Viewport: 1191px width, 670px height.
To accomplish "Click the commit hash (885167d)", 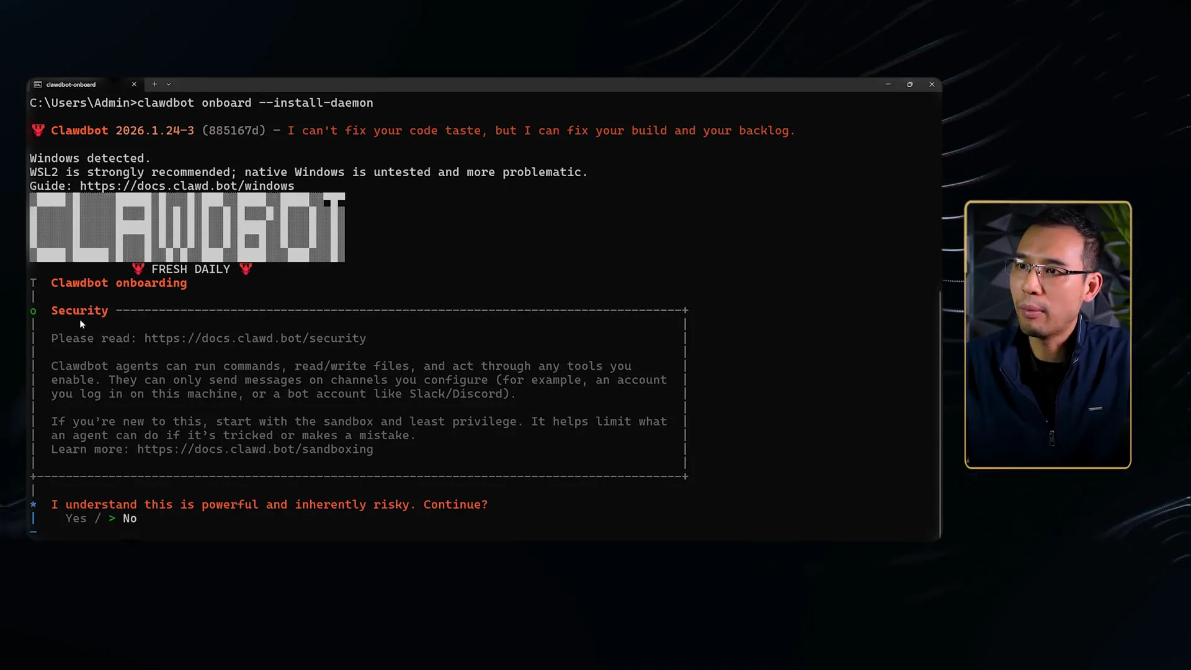I will [x=233, y=130].
